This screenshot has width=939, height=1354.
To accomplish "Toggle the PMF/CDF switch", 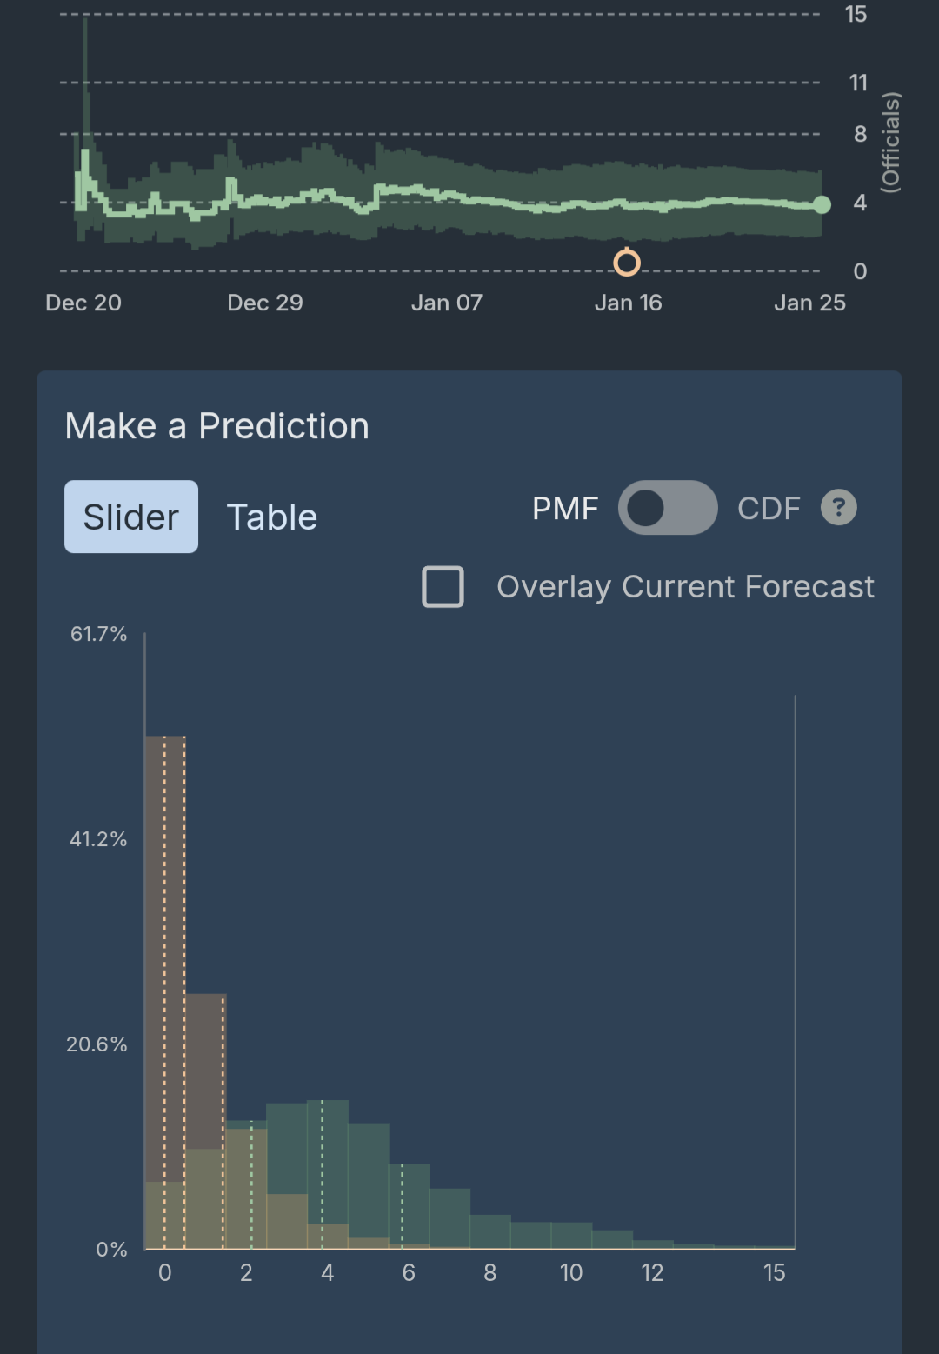I will (x=668, y=508).
